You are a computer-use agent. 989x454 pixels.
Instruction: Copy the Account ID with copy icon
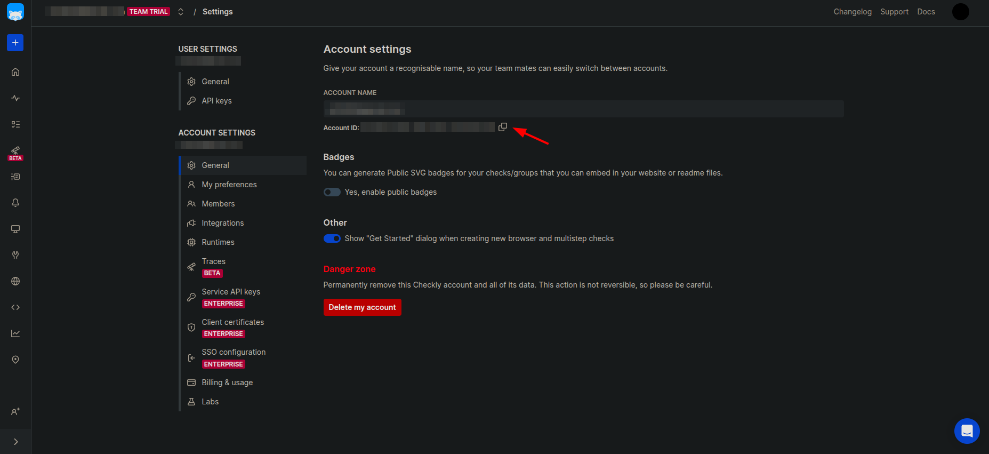coord(503,127)
